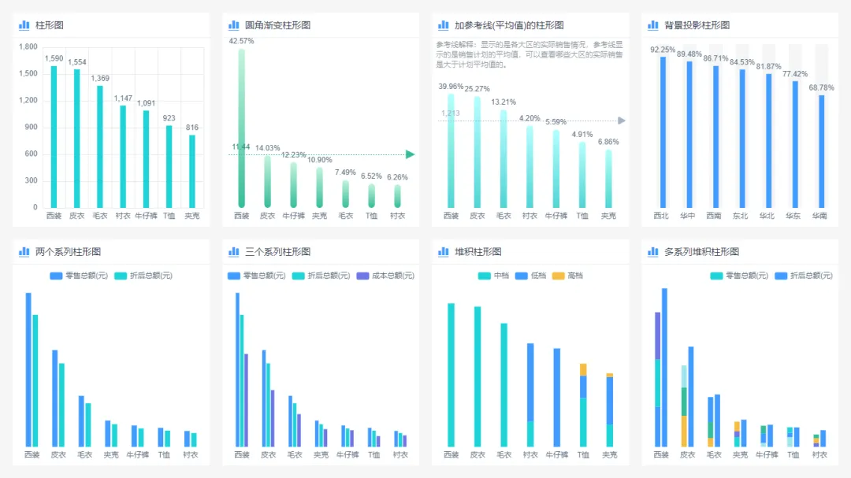Toggle 零售总额(元) legend in 多系列堆积柱形图
Viewport: 851px width, 478px height.
click(x=739, y=276)
